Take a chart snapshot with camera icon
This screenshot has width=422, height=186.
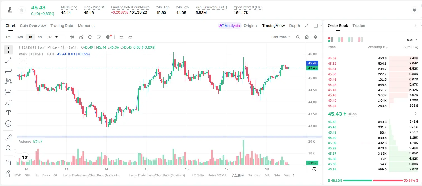point(307,37)
